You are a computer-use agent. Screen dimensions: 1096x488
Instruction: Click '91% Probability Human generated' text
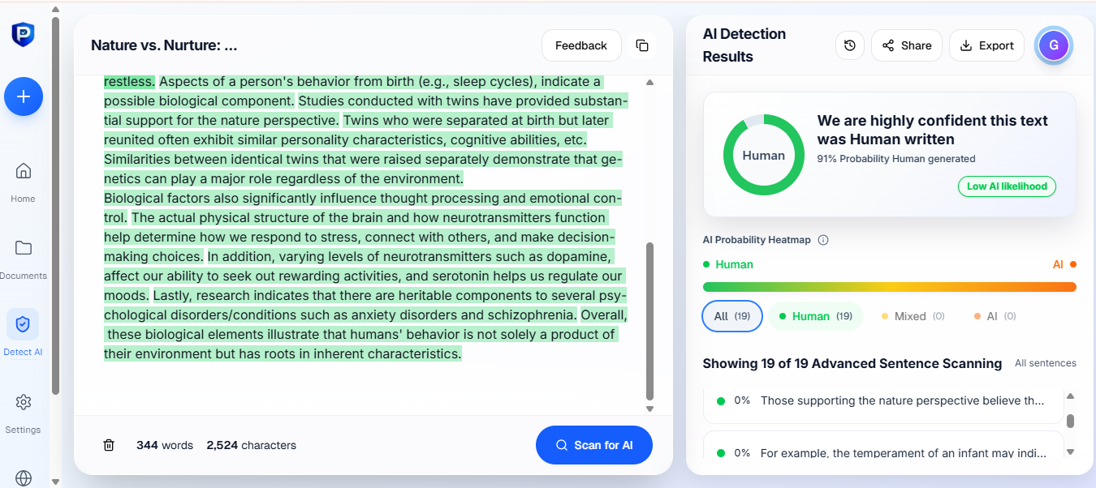pyautogui.click(x=896, y=159)
